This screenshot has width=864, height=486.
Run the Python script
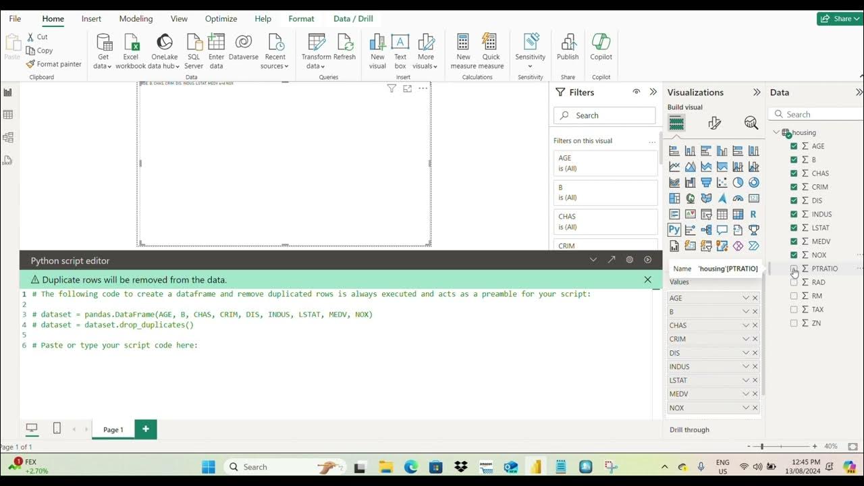pyautogui.click(x=648, y=260)
